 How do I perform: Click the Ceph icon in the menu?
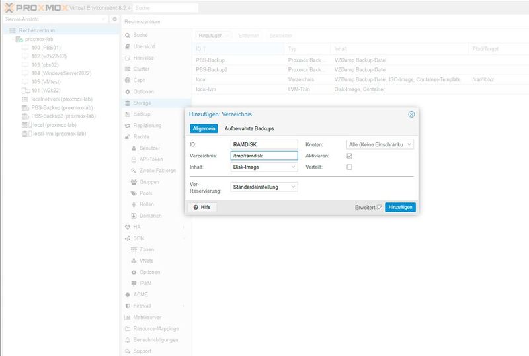click(128, 80)
